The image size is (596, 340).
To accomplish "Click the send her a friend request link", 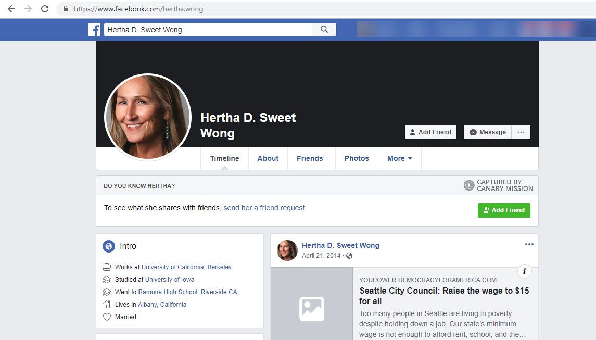I will pos(264,207).
